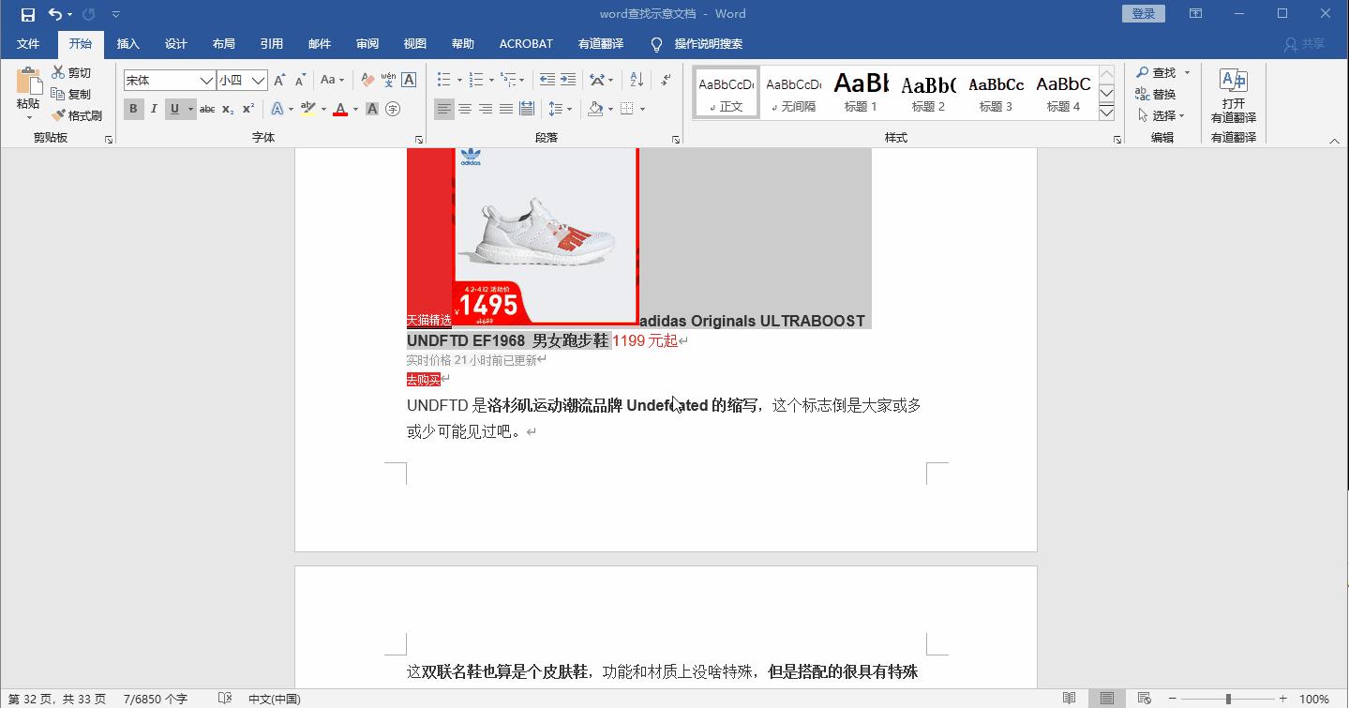Open the 替换 (Replace) dialog
Image resolution: width=1349 pixels, height=708 pixels.
tap(1160, 93)
